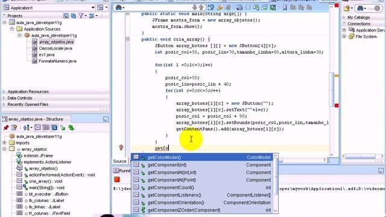The width and height of the screenshot is (386, 217).
Task: Select bt_executar : JButton field
Action: [48, 194]
